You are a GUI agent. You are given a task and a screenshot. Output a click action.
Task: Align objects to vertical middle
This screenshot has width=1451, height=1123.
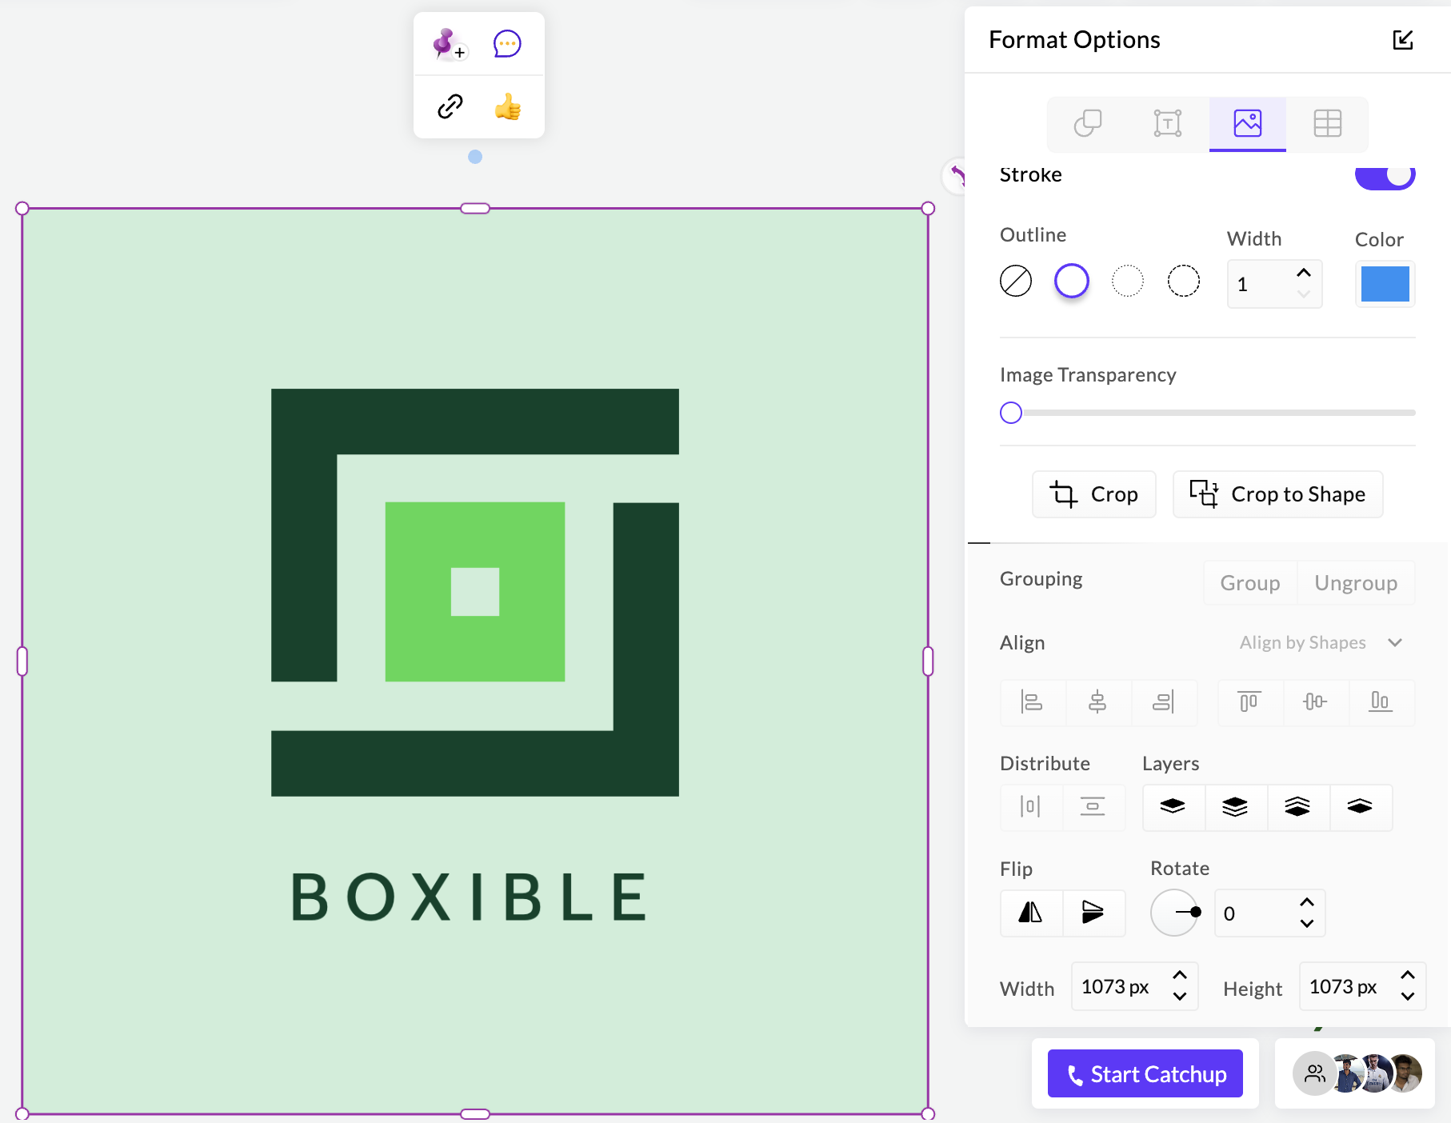[x=1316, y=702]
